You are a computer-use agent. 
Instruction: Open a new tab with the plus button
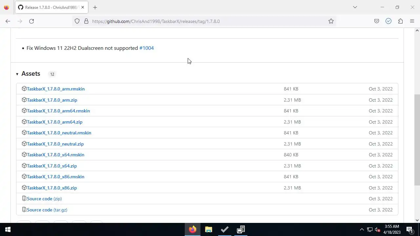point(95,7)
